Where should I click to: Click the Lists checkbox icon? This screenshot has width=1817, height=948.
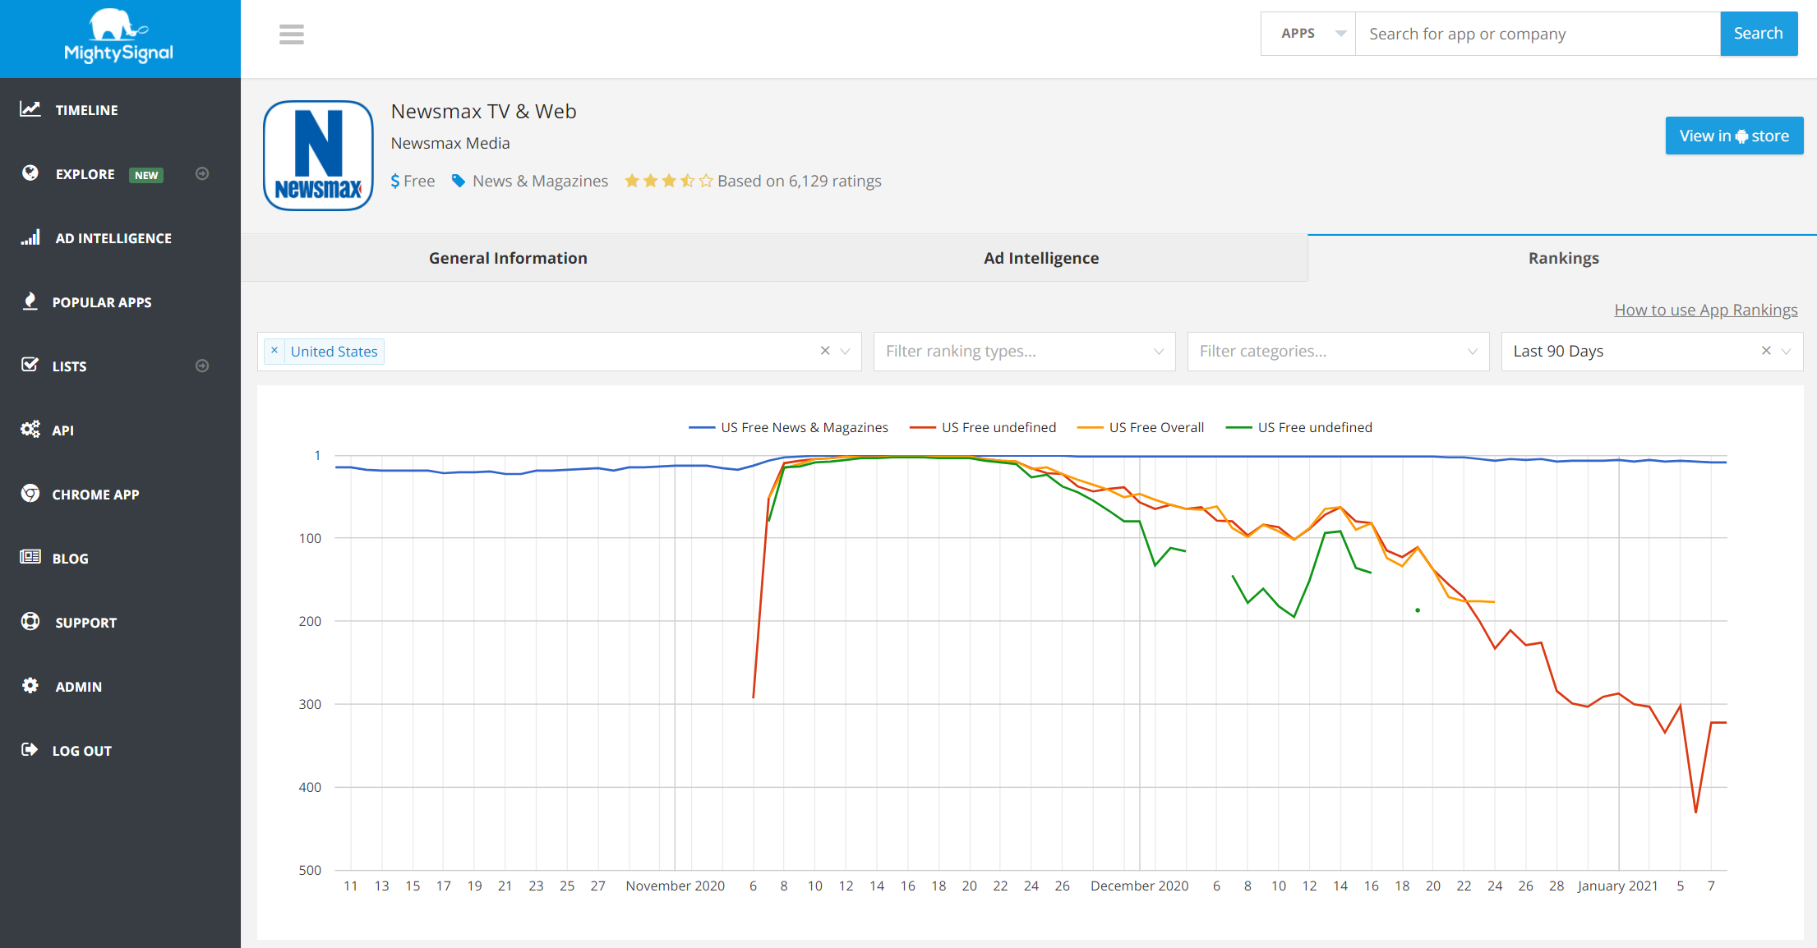point(30,365)
